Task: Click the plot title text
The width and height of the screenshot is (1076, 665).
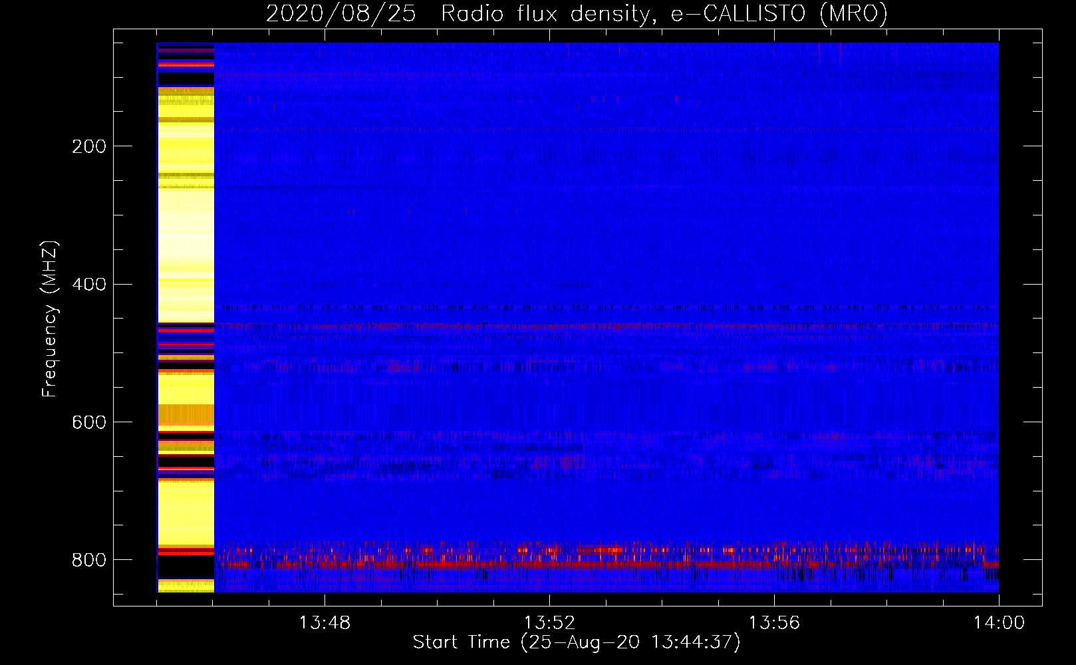Action: [577, 13]
